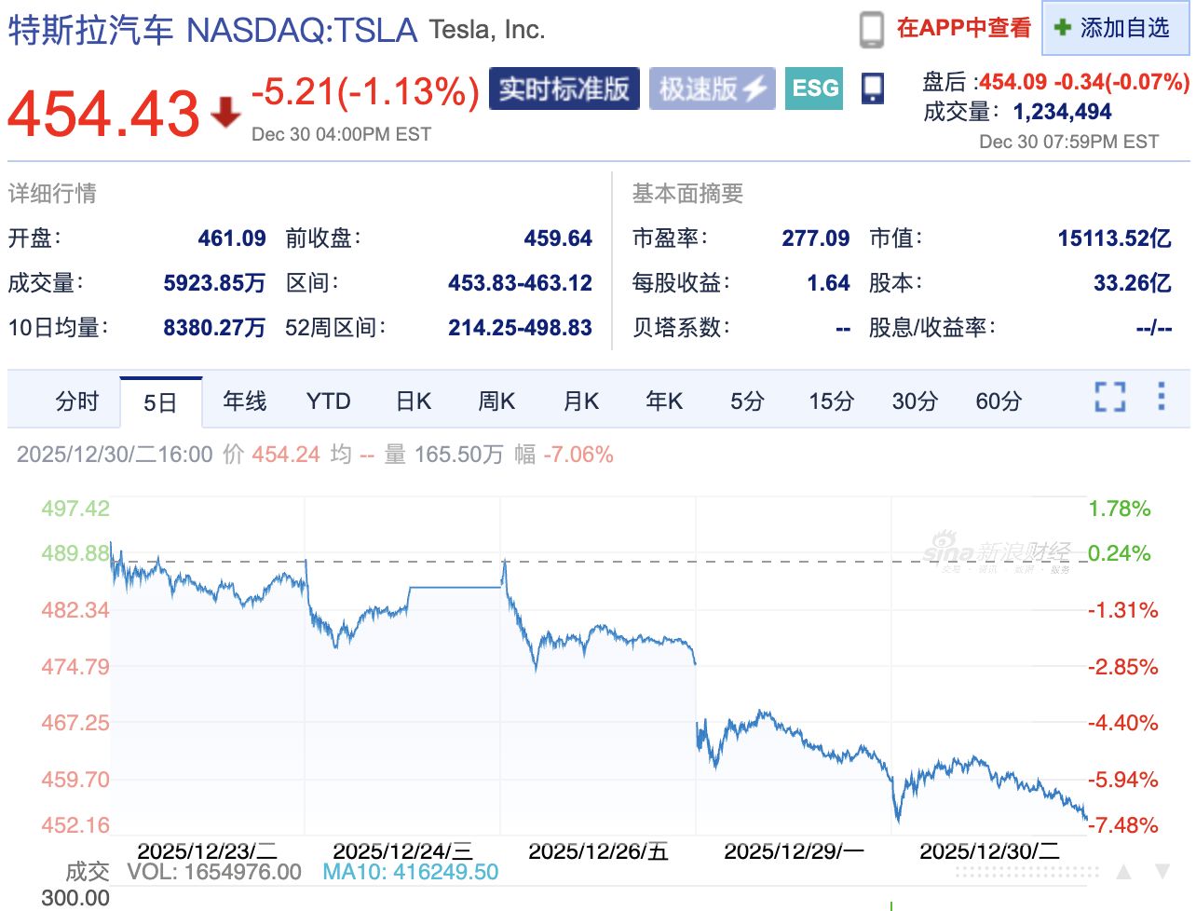Click the 特斯拉汽车 NASDAQ:TSLA title
The height and width of the screenshot is (911, 1196).
212,30
